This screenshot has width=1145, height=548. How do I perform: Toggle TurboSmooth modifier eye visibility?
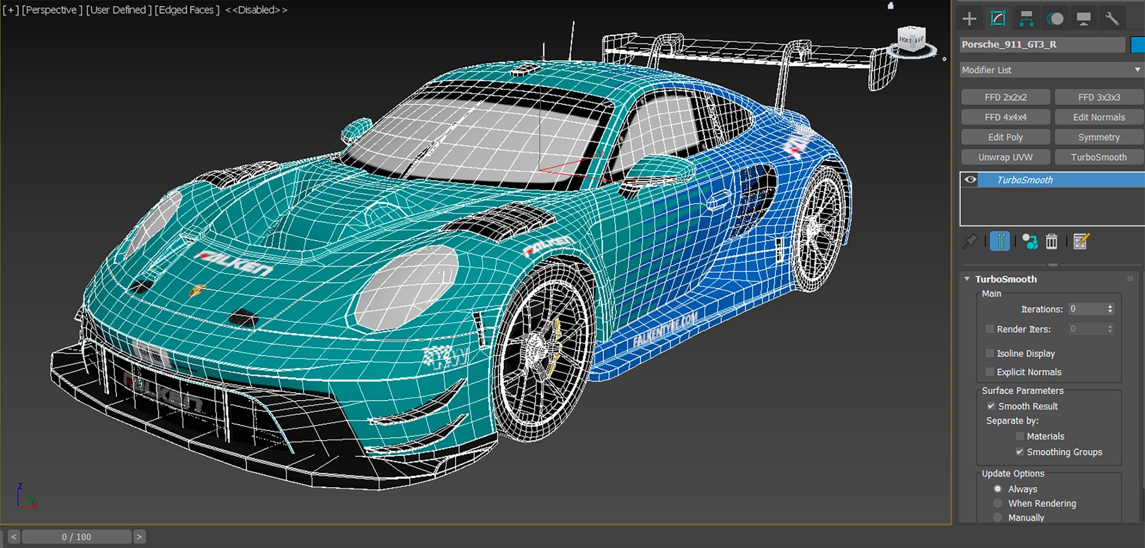pos(971,179)
